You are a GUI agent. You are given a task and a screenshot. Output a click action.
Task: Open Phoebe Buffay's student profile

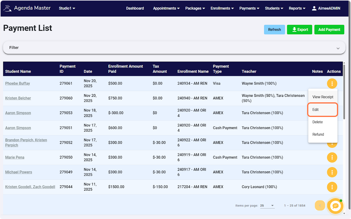(17, 83)
